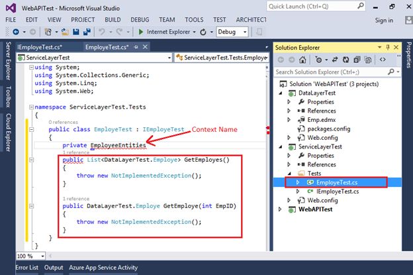Open the BUILD menu
Screen dimensions: 413x275
113,20
